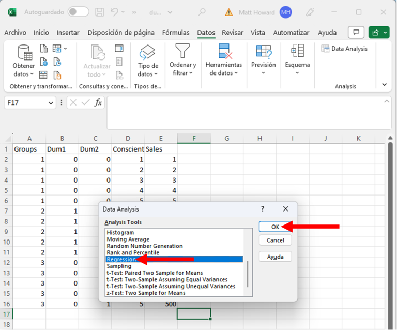Image resolution: width=397 pixels, height=330 pixels.
Task: Toggle the Autoguardado switch
Action: (x=78, y=12)
